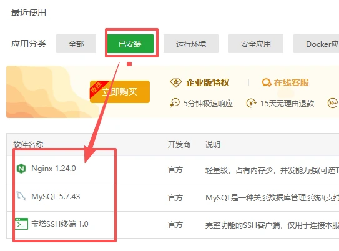
Task: Click the 说明 column header
Action: tap(212, 145)
